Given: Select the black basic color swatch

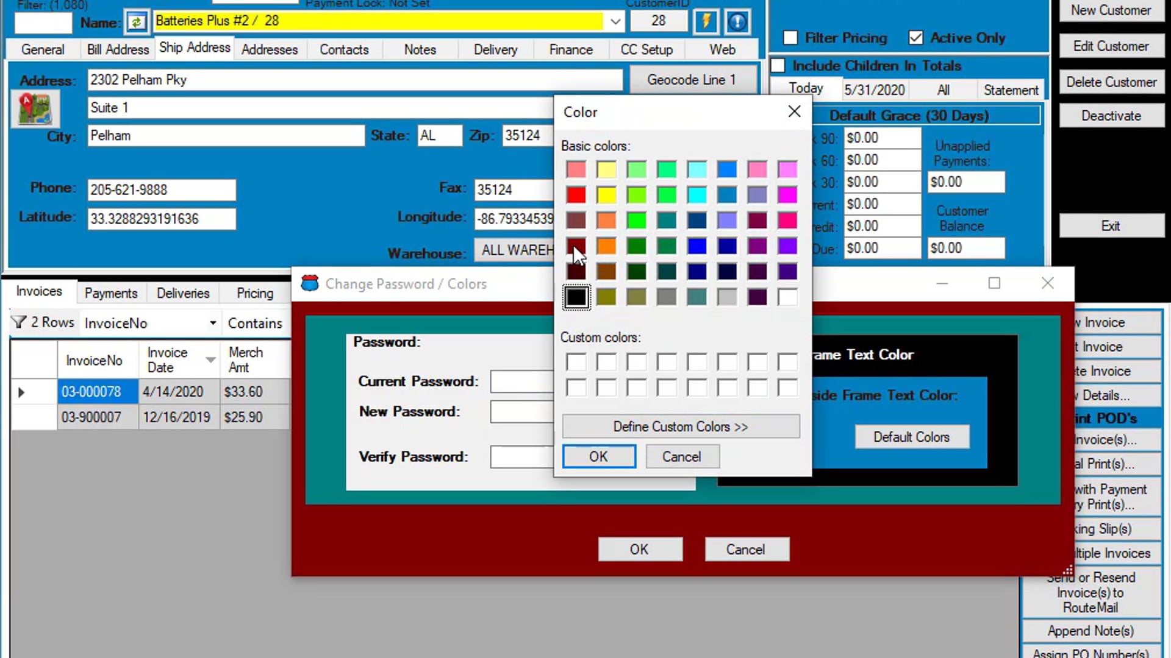Looking at the screenshot, I should click(x=576, y=297).
